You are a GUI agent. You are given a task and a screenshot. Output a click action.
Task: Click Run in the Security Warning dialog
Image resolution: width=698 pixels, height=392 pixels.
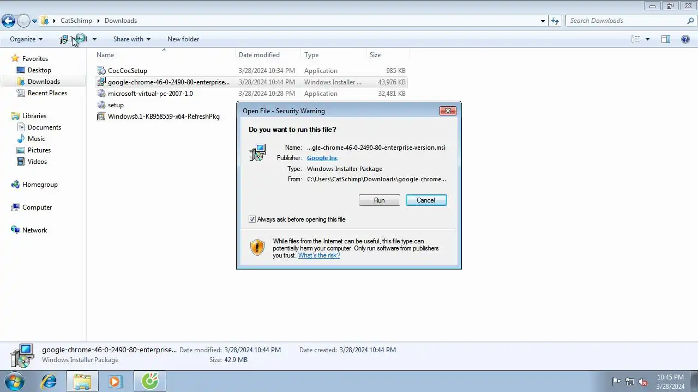(x=380, y=200)
